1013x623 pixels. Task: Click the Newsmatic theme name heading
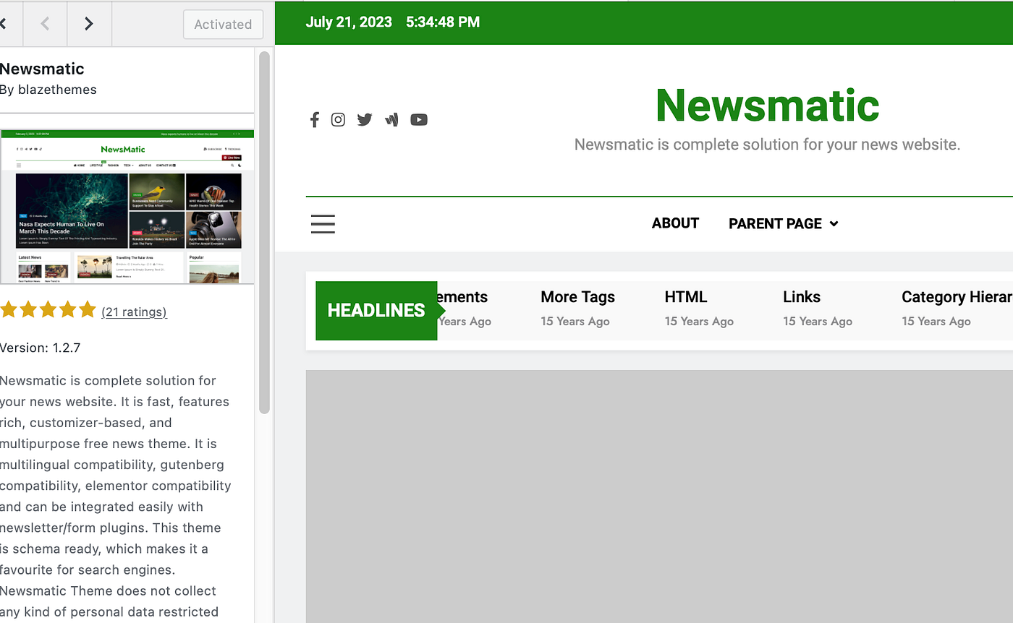[42, 69]
